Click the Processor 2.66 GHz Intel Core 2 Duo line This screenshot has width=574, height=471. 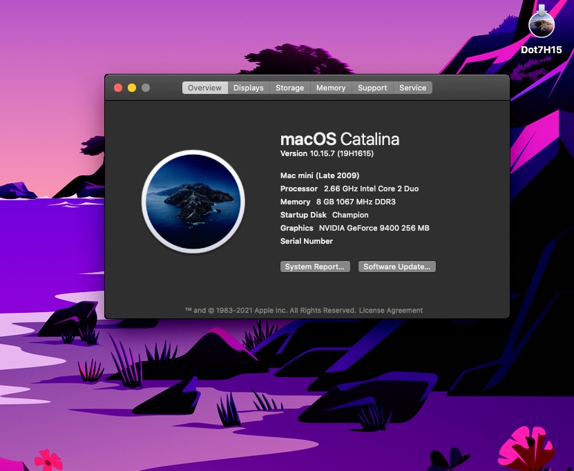pyautogui.click(x=350, y=189)
